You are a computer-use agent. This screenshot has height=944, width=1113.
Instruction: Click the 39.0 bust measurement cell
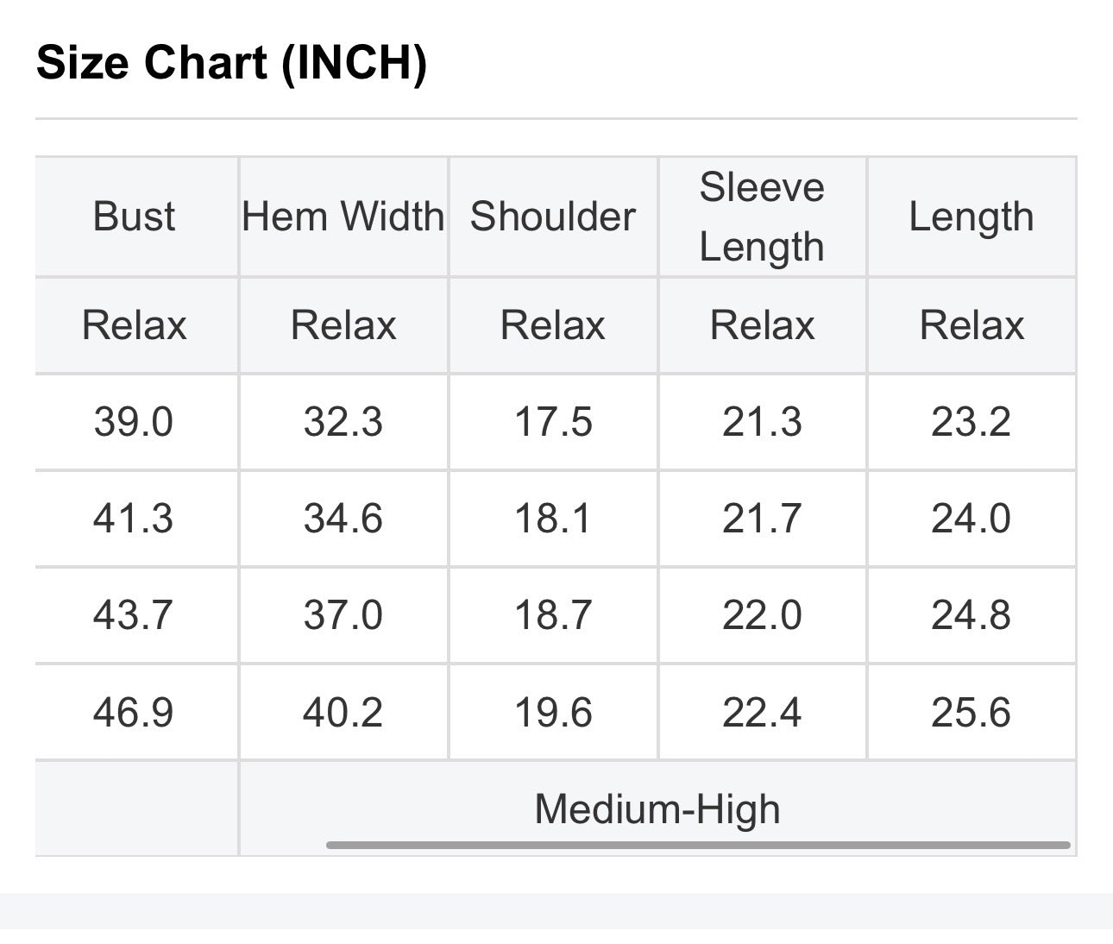point(134,422)
